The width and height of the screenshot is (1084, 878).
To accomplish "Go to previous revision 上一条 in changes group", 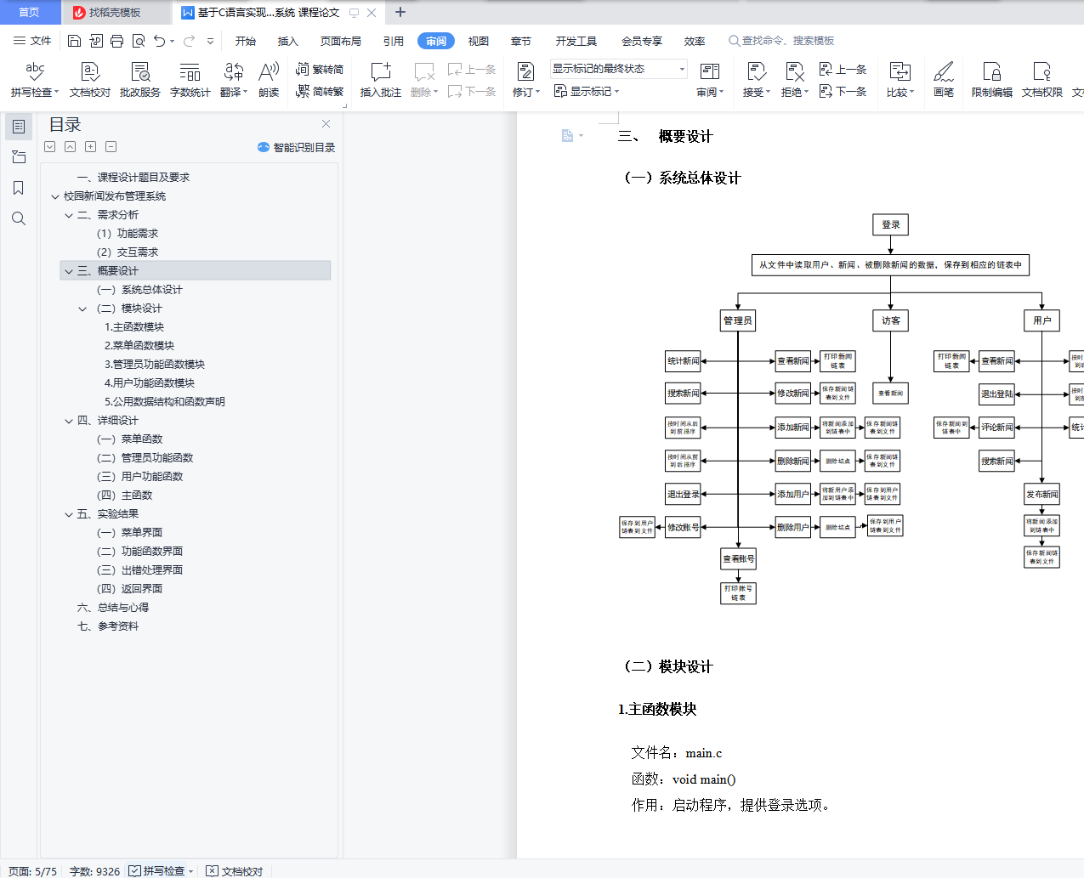I will point(843,69).
